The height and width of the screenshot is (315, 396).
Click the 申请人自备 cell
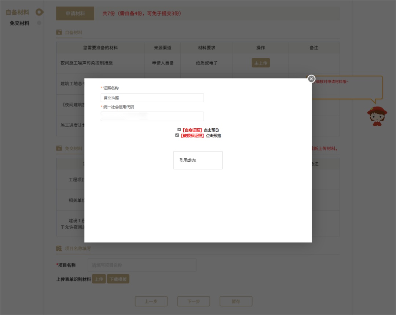point(163,63)
